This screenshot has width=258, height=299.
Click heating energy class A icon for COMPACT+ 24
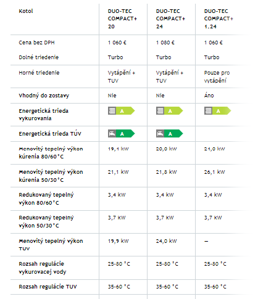point(170,111)
